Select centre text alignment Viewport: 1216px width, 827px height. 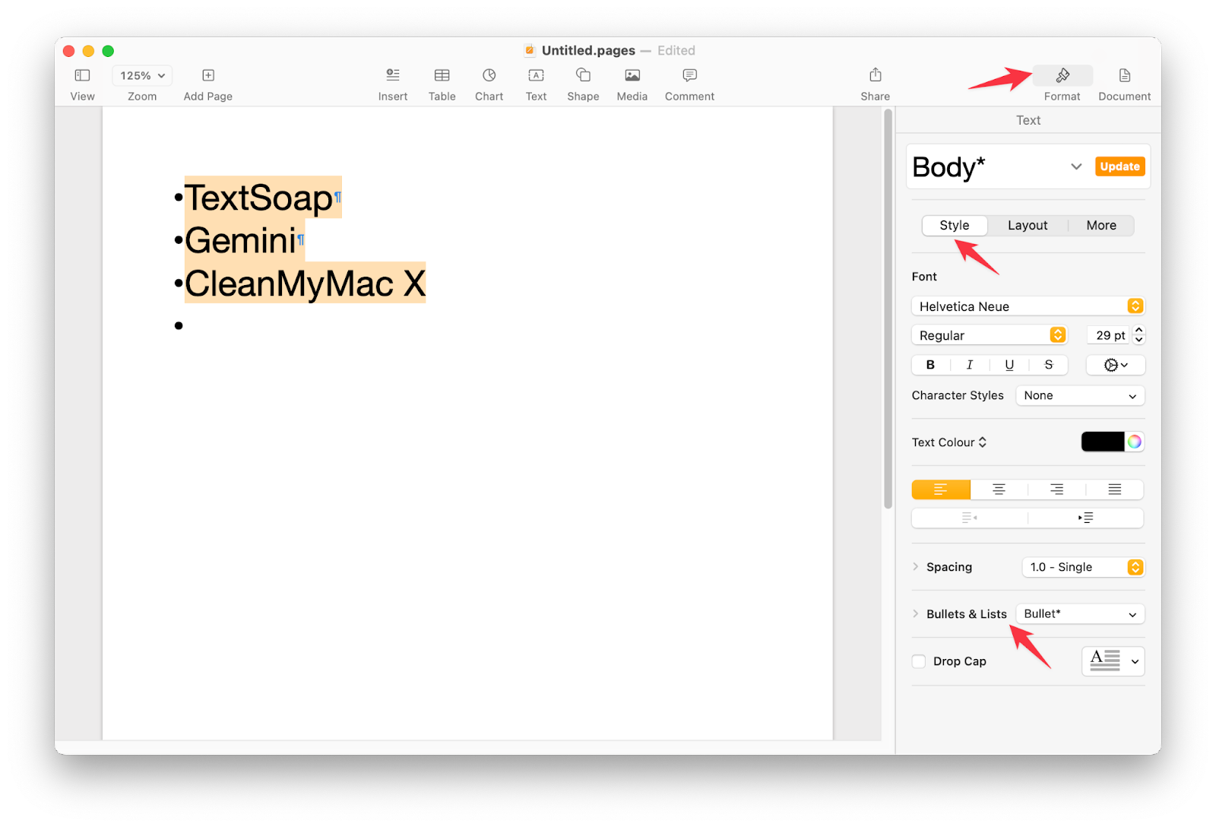point(998,490)
